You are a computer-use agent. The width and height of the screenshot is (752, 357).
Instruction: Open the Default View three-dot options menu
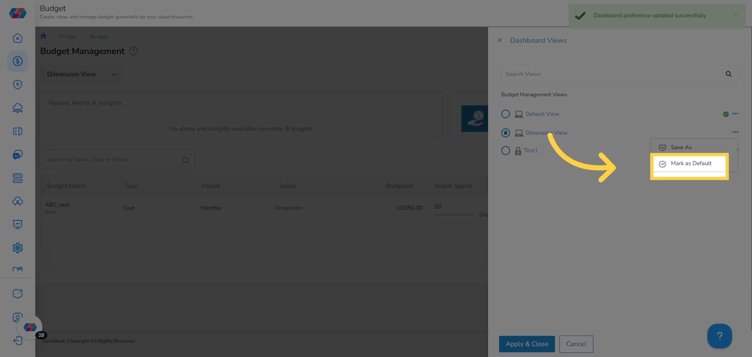735,114
